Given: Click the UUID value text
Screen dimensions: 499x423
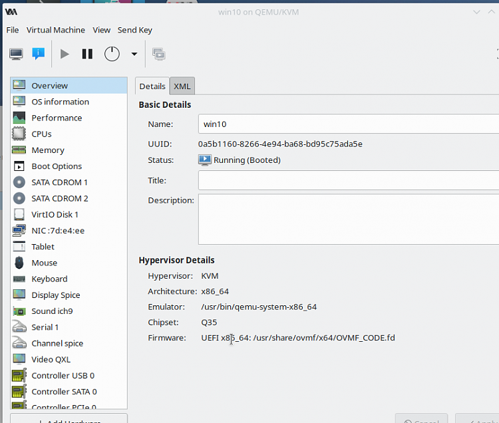Looking at the screenshot, I should coord(280,144).
